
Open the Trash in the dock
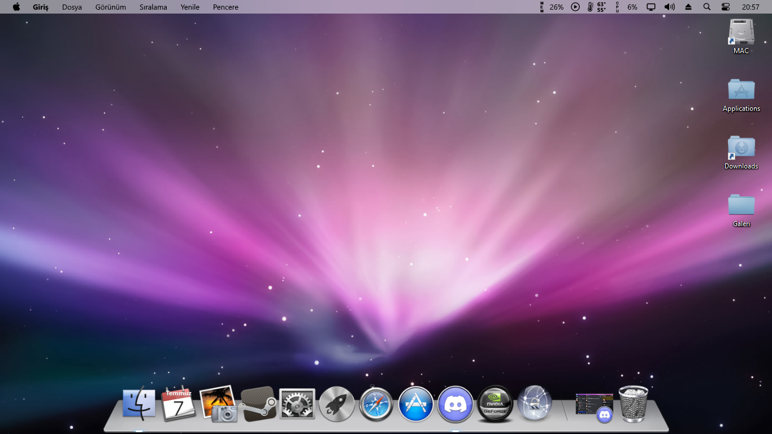click(634, 403)
